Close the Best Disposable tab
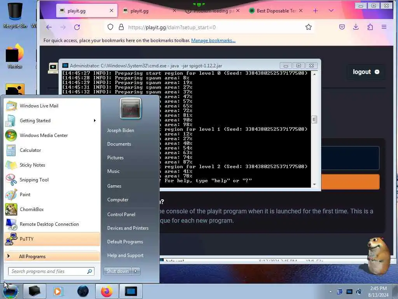This screenshot has width=398, height=299. pos(301,11)
